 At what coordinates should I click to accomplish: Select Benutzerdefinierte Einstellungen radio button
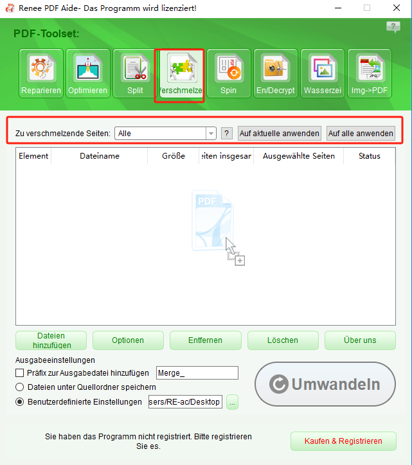click(x=19, y=402)
